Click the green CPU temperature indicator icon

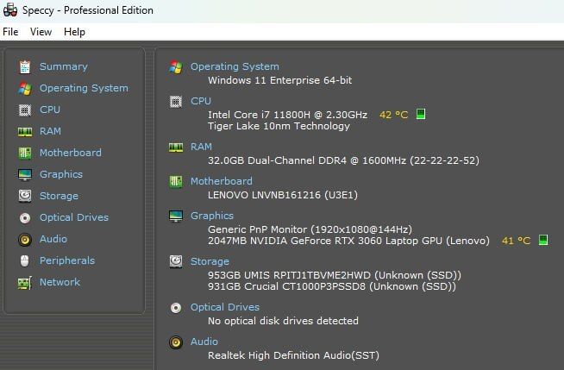[421, 114]
